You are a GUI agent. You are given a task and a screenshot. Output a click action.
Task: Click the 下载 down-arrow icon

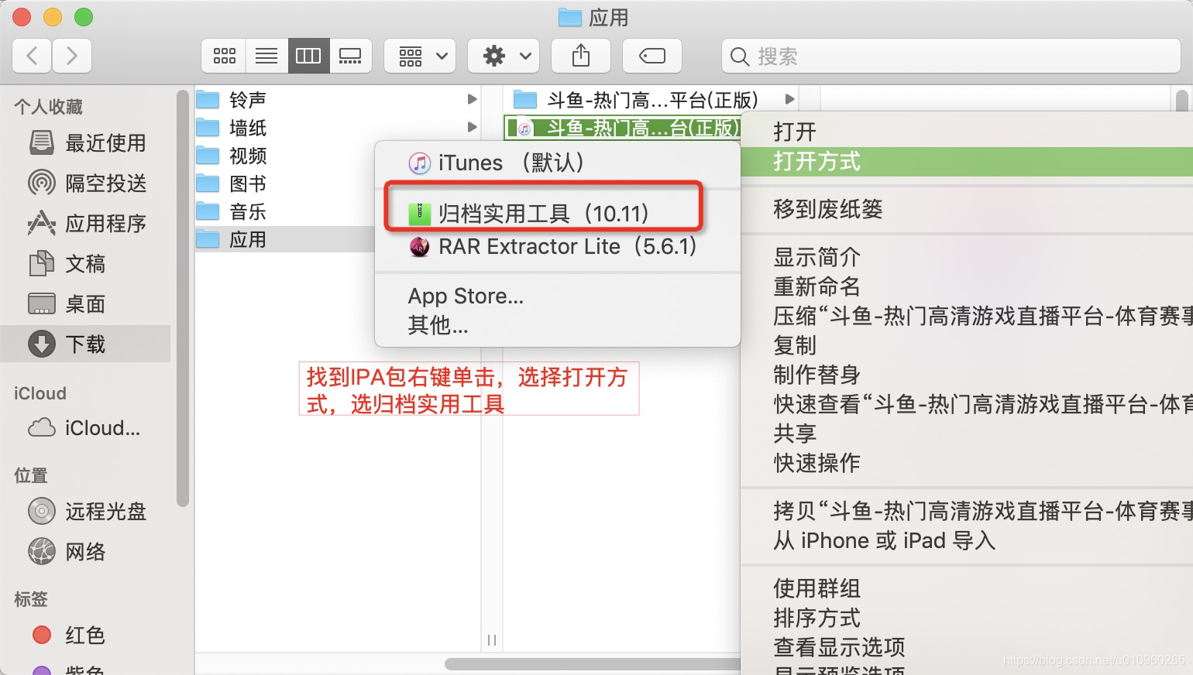(x=42, y=344)
